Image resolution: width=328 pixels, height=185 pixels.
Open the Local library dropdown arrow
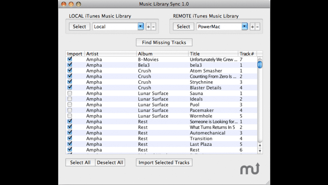click(x=141, y=26)
